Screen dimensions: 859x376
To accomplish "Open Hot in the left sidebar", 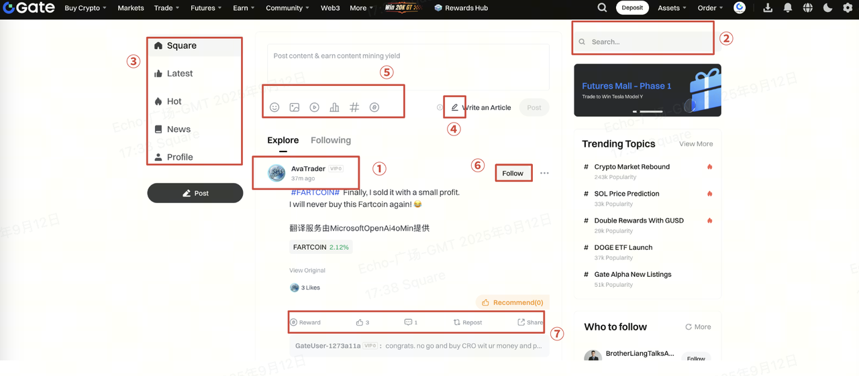I will [174, 101].
